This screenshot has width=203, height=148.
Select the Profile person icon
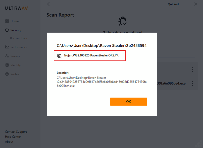click(7, 74)
